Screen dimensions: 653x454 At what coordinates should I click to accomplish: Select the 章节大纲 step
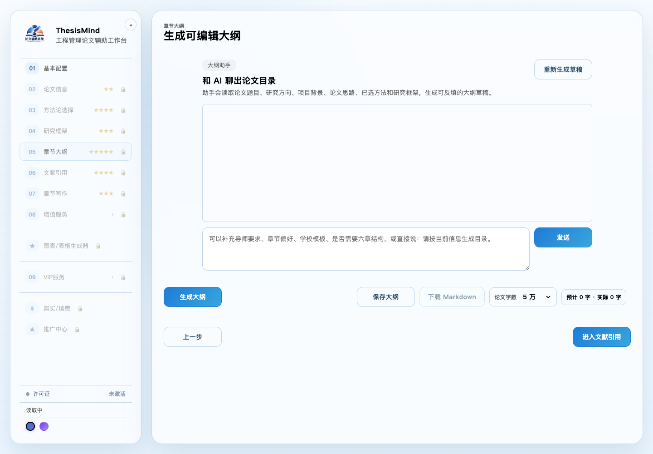[76, 152]
